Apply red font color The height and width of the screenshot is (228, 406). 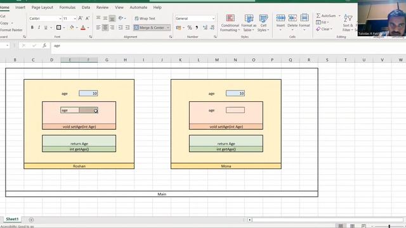click(x=83, y=27)
